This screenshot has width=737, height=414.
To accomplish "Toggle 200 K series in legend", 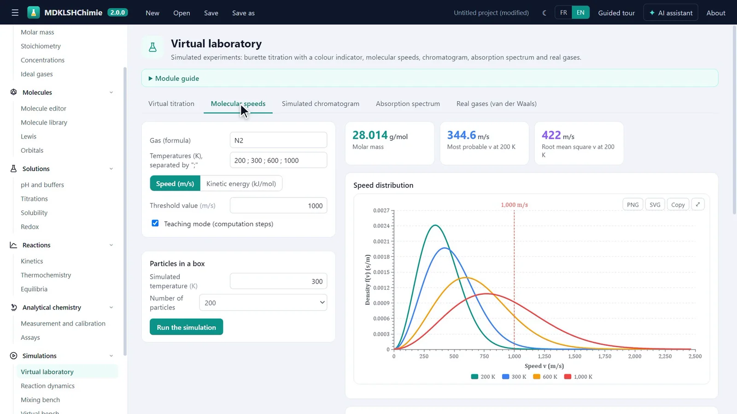I will pos(483,377).
